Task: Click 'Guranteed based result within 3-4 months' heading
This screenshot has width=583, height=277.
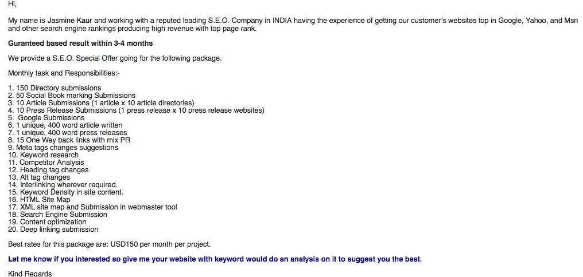Action: [x=80, y=43]
